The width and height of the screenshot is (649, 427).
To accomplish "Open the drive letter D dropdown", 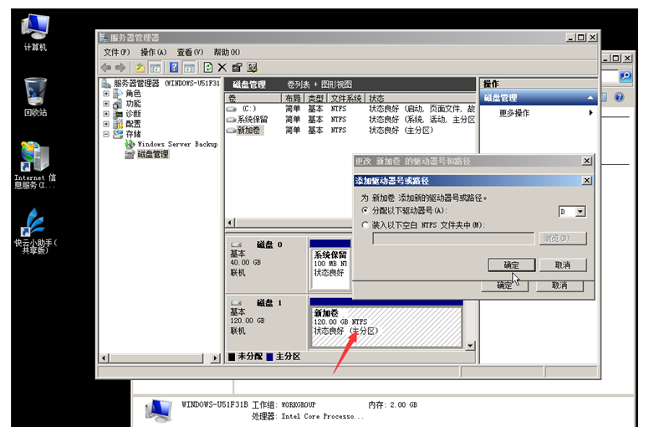I will tap(580, 212).
